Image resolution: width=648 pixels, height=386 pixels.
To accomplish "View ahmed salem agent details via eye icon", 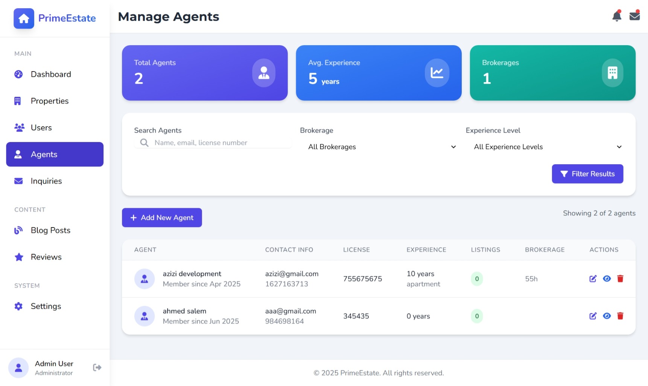I will click(607, 316).
